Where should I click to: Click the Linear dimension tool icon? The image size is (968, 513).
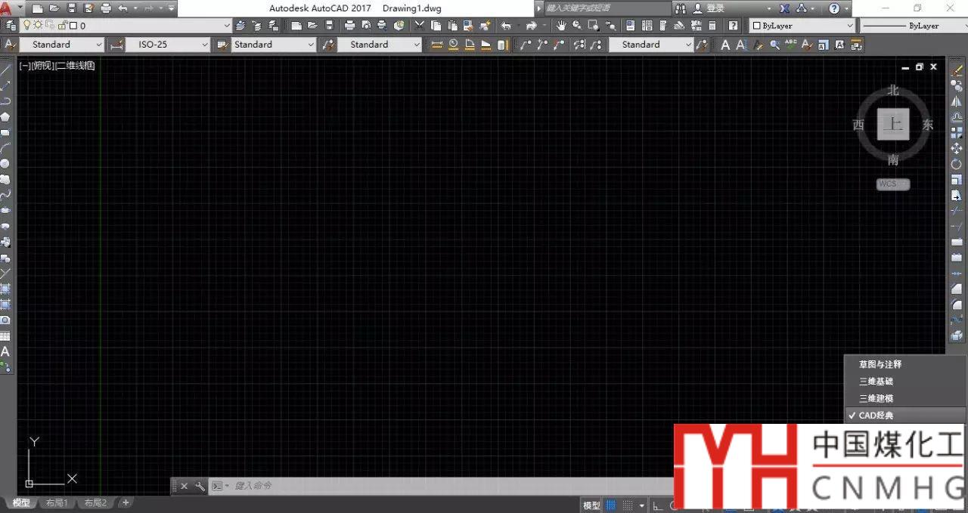[x=436, y=45]
